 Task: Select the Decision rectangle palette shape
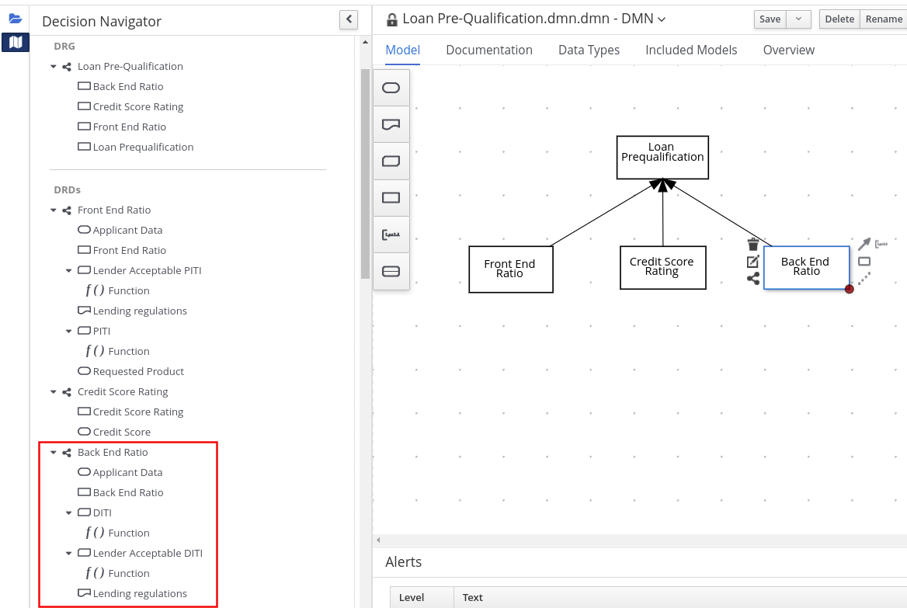click(391, 198)
